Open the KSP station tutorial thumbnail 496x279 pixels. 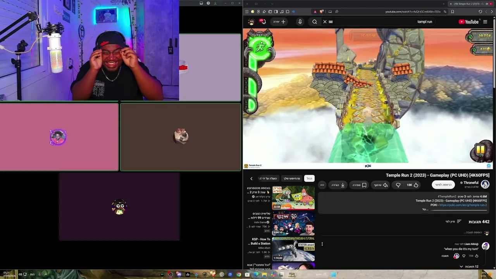click(293, 249)
